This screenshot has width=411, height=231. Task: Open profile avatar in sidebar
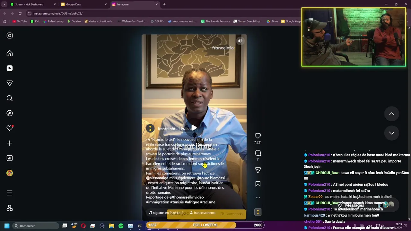(x=10, y=173)
